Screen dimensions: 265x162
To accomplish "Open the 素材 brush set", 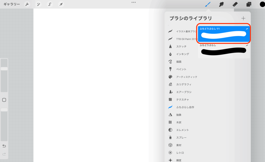I will pos(175,145).
